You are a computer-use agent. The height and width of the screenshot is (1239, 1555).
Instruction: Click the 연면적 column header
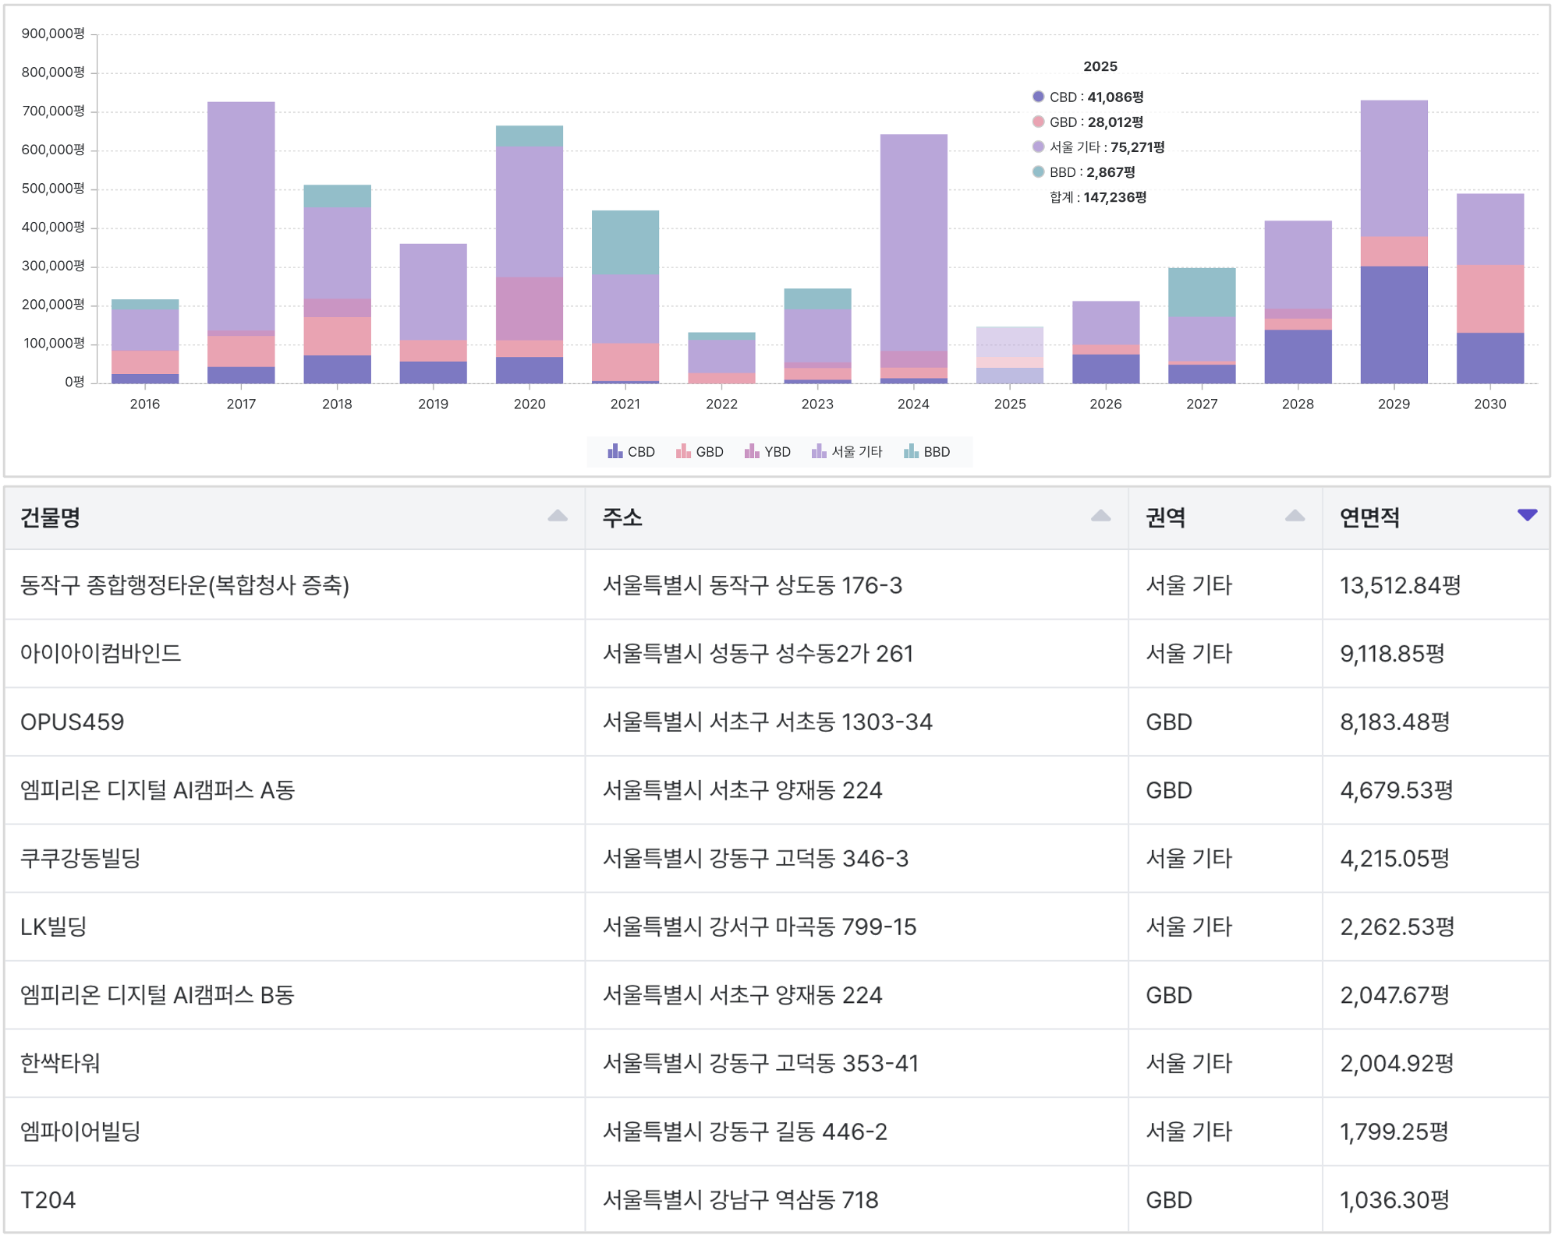coord(1369,517)
